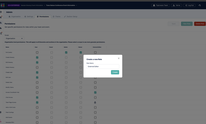Toggle Full Control checkbox for User
206x124 pixels.
37,52
